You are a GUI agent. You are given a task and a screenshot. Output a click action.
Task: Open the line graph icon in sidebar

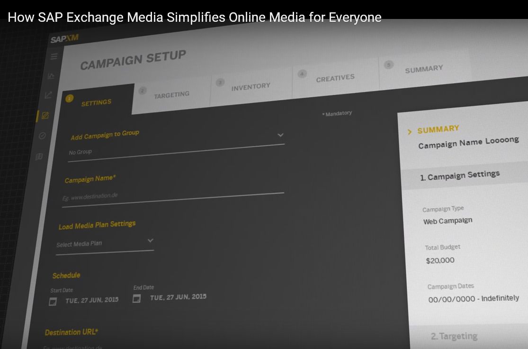point(48,95)
